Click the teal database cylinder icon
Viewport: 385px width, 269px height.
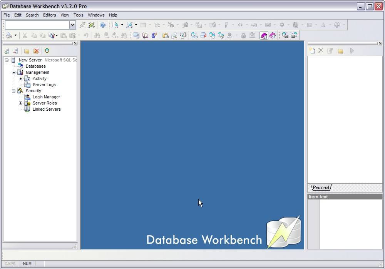47,51
